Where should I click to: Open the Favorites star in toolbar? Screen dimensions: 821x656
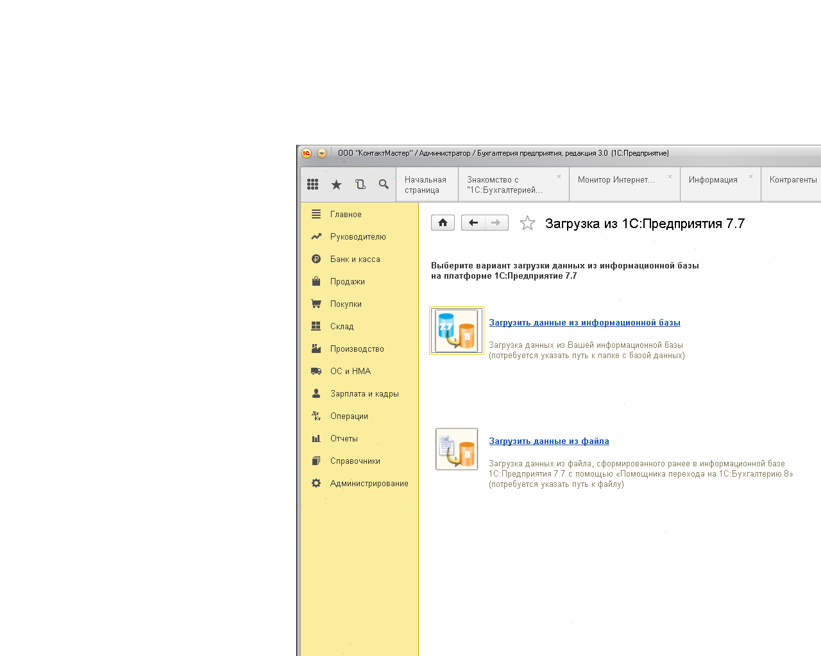pos(336,184)
